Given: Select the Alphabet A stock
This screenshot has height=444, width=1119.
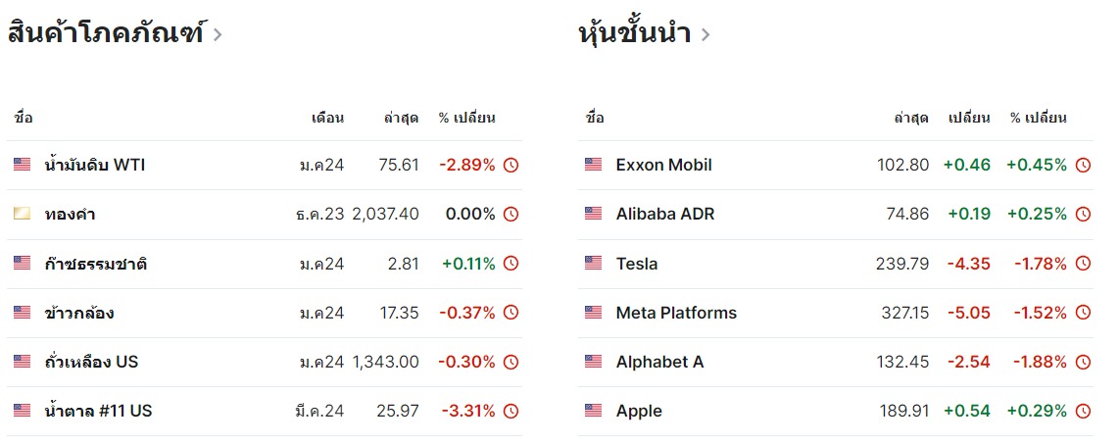Looking at the screenshot, I should click(659, 362).
